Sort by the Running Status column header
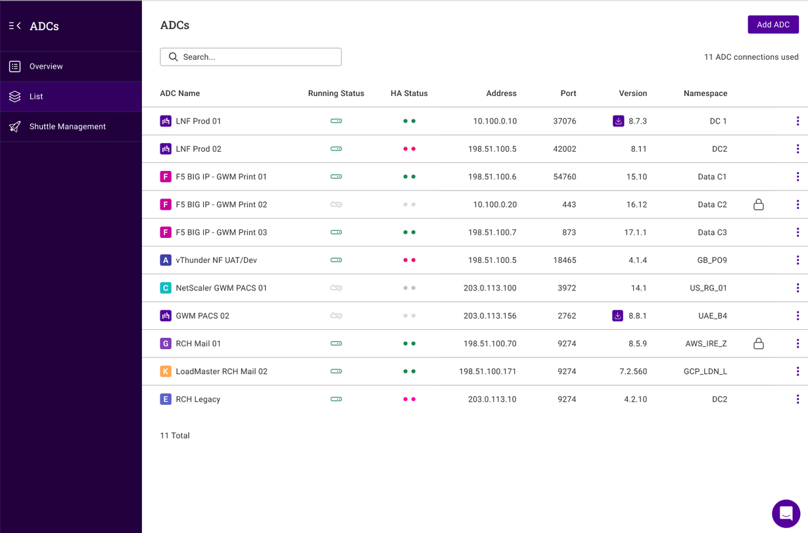The width and height of the screenshot is (808, 533). click(x=336, y=93)
